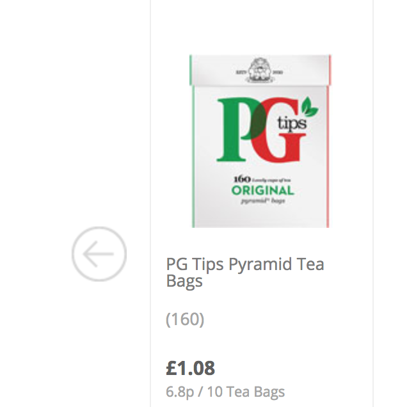Image resolution: width=416 pixels, height=407 pixels.
Task: Select the £1.08 price
Action: (x=190, y=368)
